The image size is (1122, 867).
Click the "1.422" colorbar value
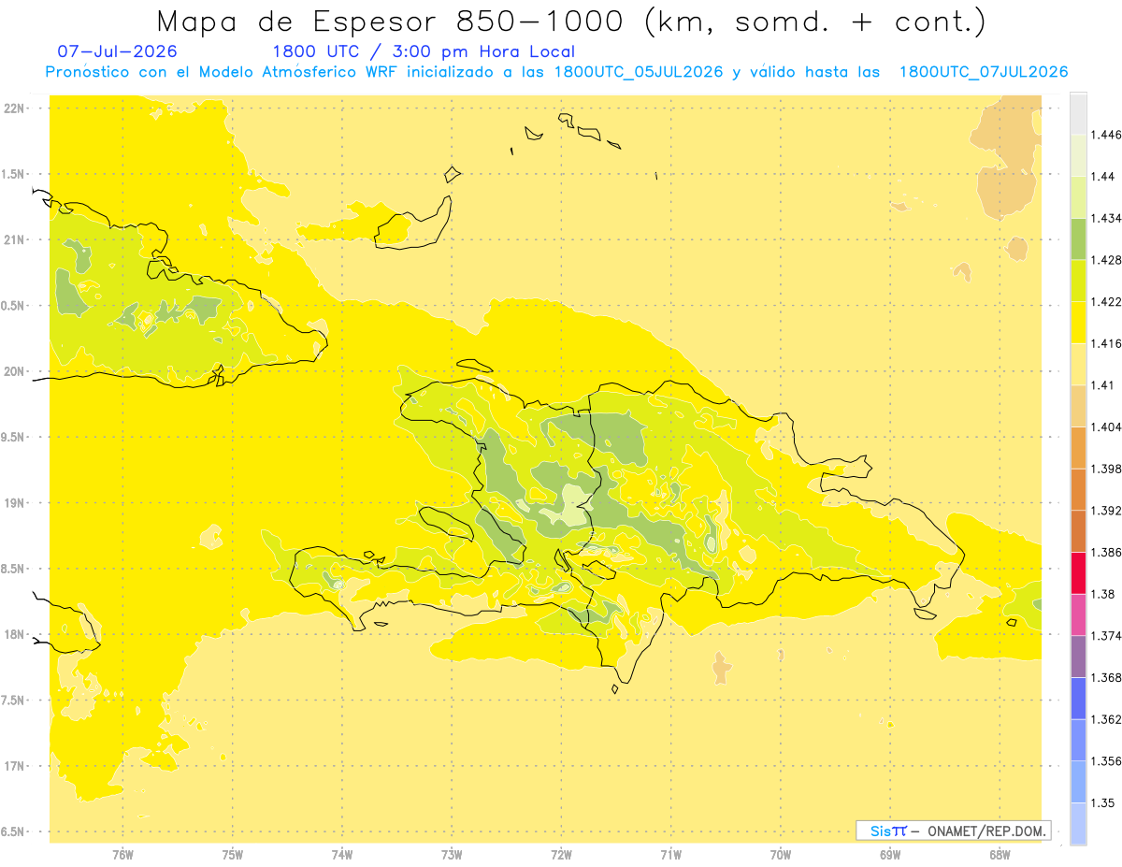pos(1106,301)
